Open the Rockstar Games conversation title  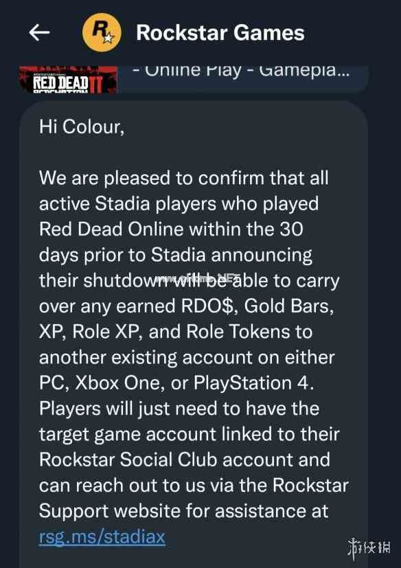[x=220, y=32]
